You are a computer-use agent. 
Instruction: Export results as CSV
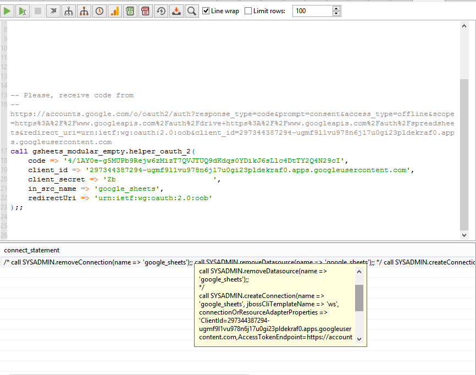(130, 10)
